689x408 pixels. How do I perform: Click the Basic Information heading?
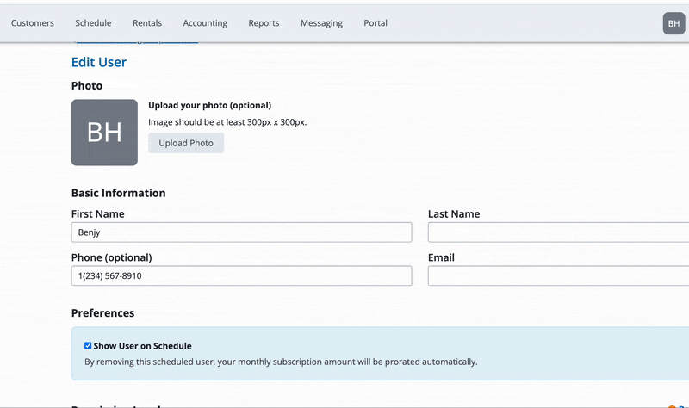119,193
